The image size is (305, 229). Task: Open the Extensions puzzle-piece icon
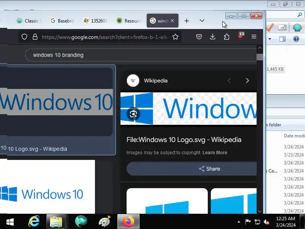point(226,37)
